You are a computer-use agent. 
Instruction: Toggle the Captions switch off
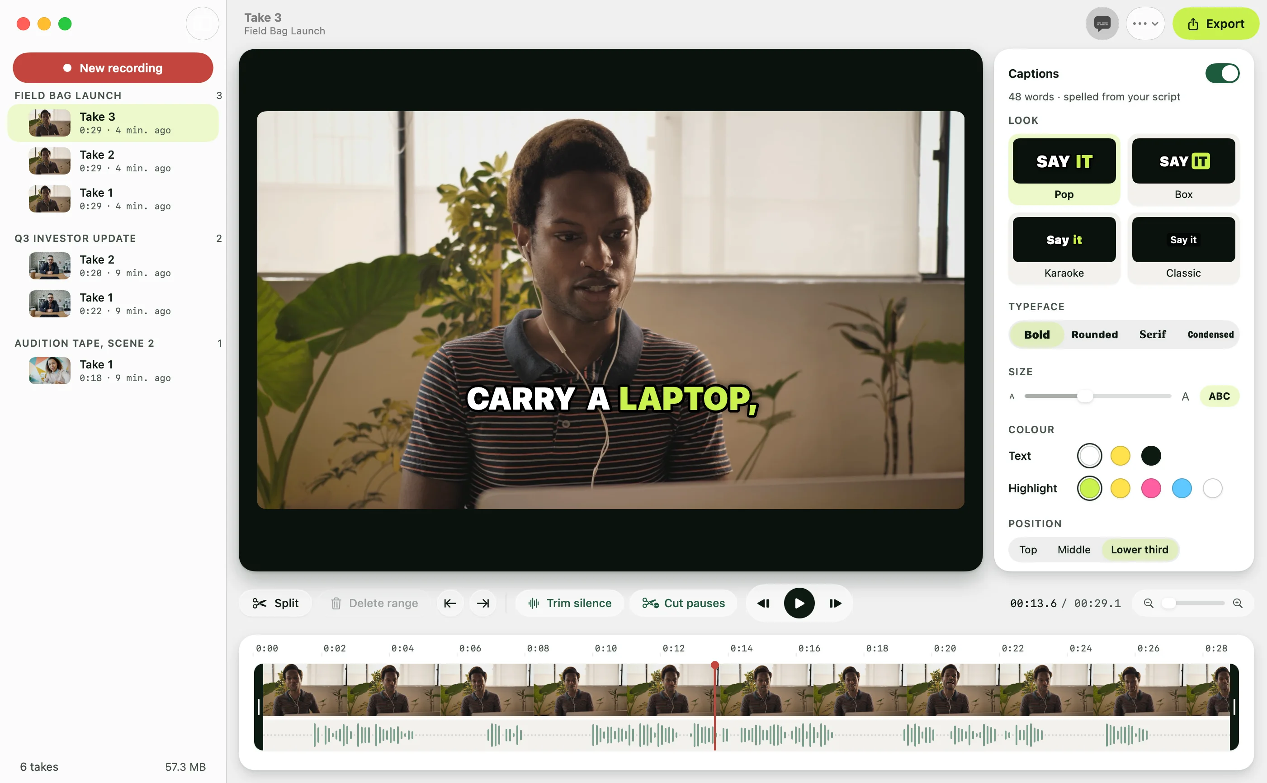(1222, 74)
